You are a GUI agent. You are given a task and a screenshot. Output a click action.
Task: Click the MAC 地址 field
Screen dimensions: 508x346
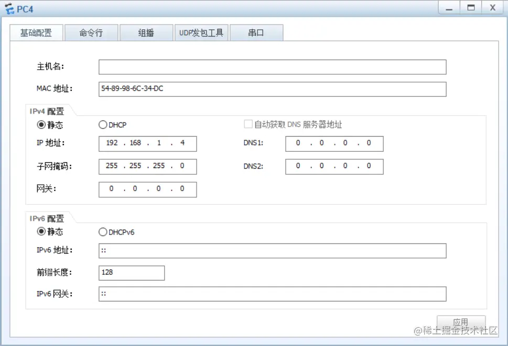(x=273, y=89)
